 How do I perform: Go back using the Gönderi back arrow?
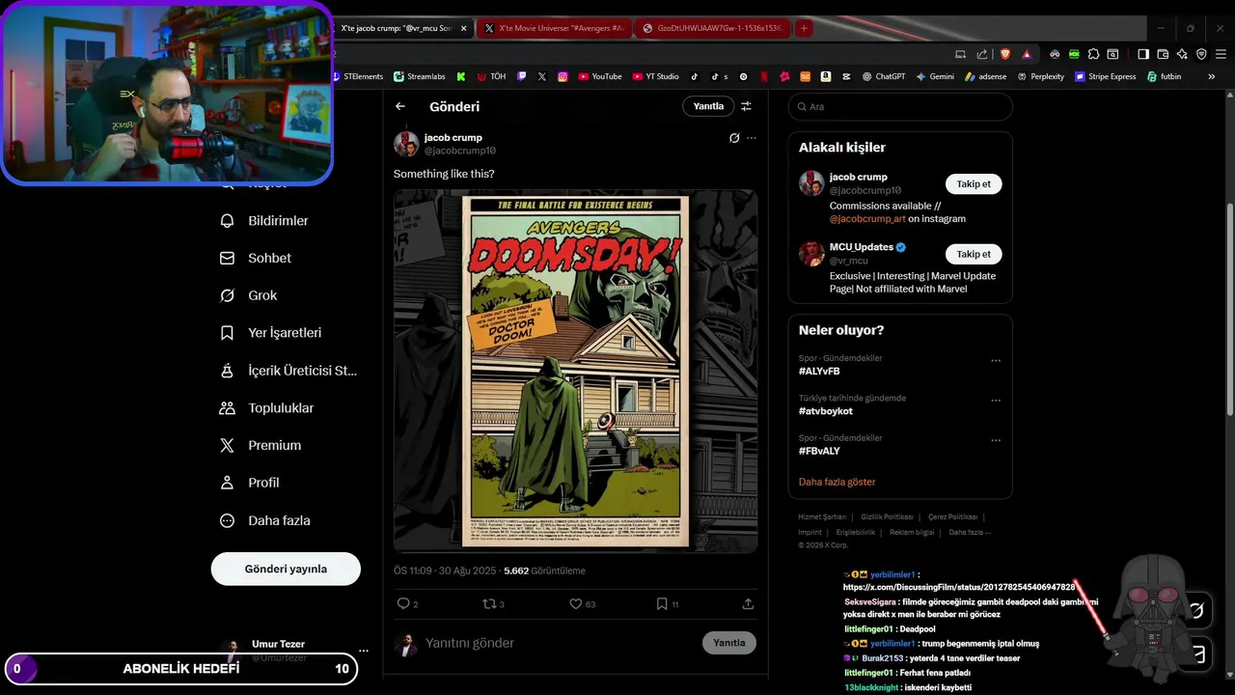point(400,106)
